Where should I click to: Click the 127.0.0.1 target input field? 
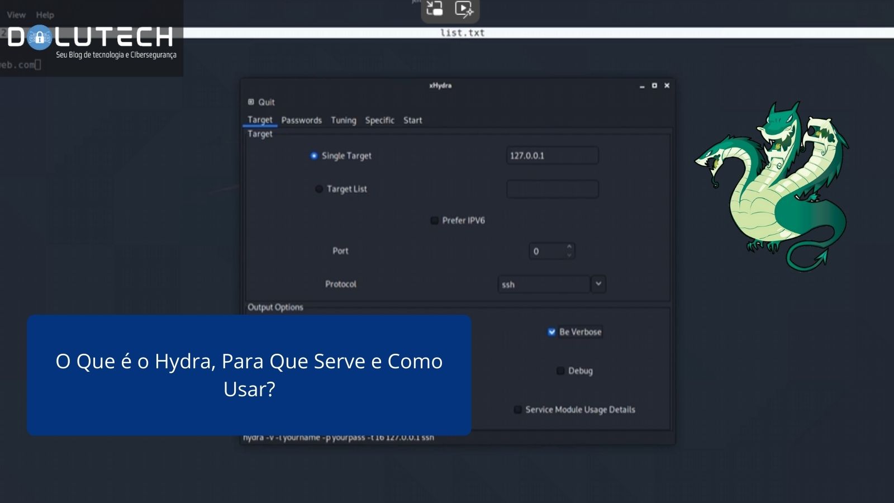tap(552, 155)
